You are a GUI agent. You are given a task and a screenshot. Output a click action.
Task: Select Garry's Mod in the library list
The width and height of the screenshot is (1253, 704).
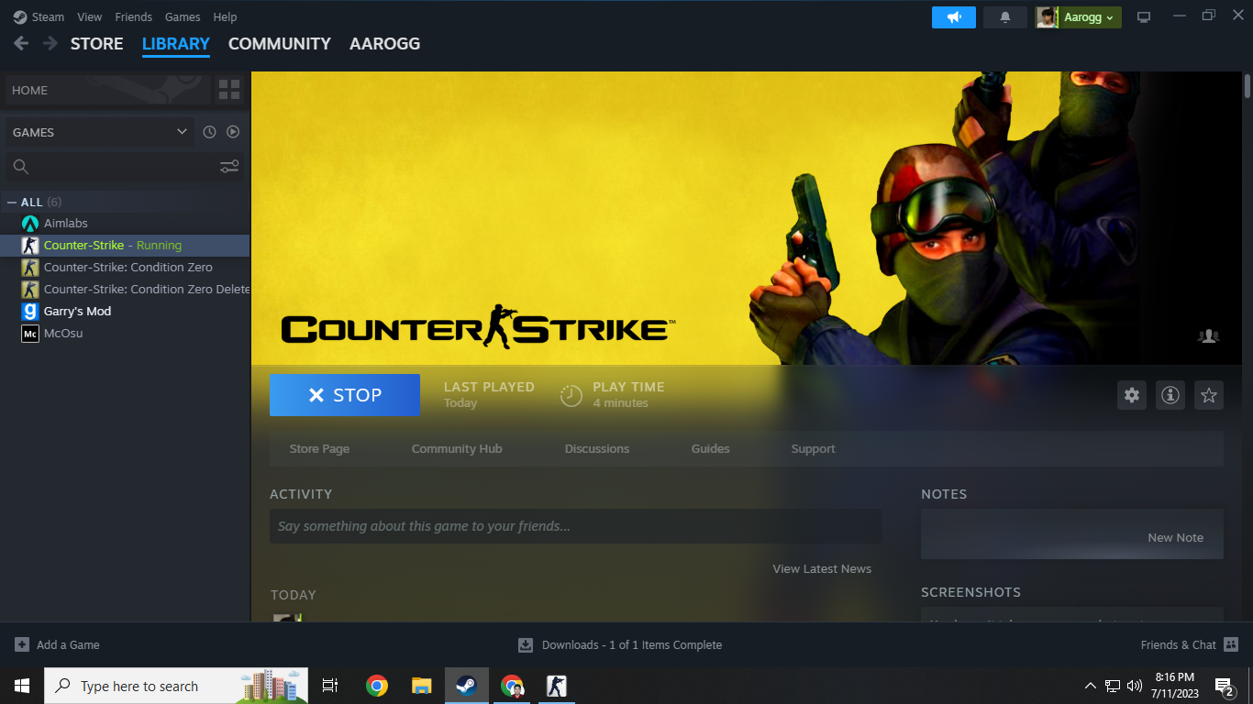tap(77, 311)
